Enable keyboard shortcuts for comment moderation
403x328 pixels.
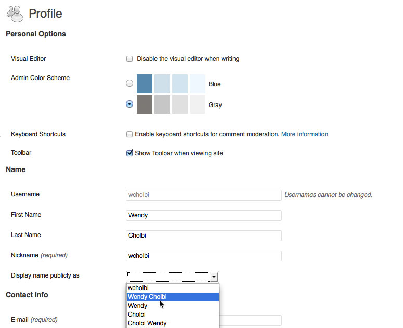click(129, 134)
